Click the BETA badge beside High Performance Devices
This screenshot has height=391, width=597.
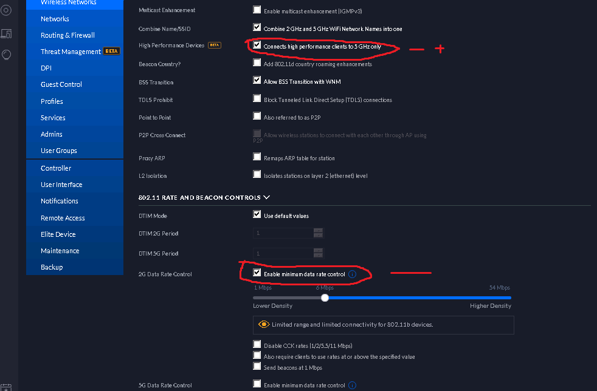pos(215,45)
